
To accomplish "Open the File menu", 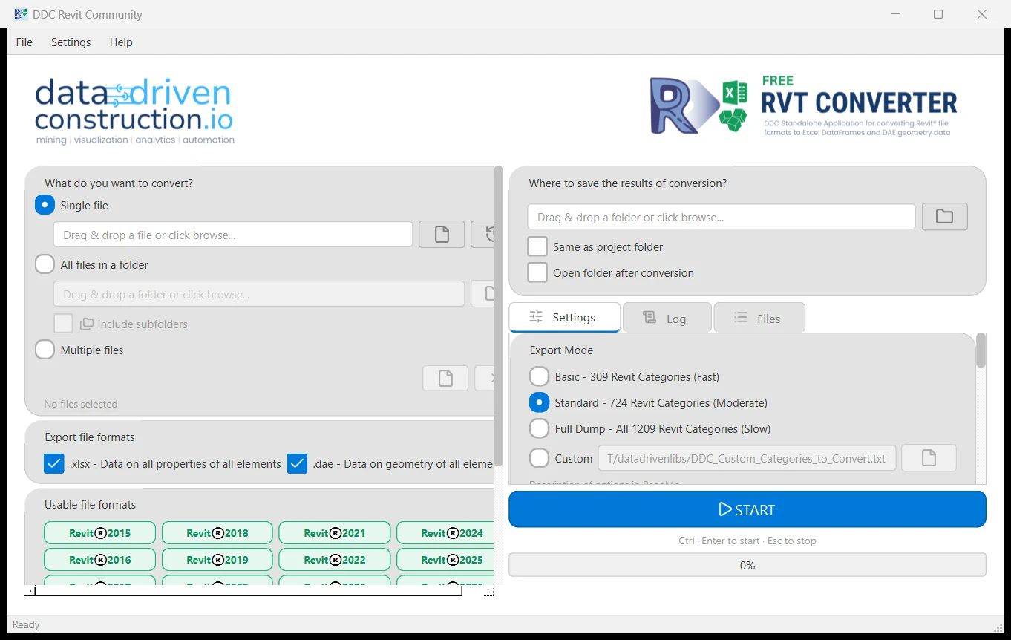I will (x=24, y=42).
